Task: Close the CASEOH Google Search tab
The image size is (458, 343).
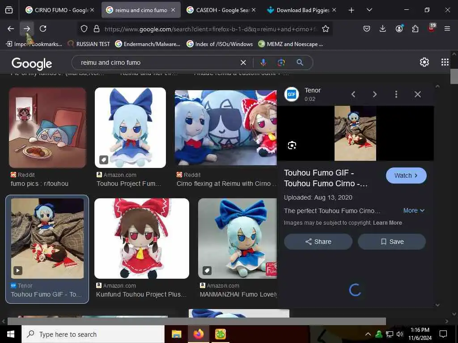Action: 254,10
